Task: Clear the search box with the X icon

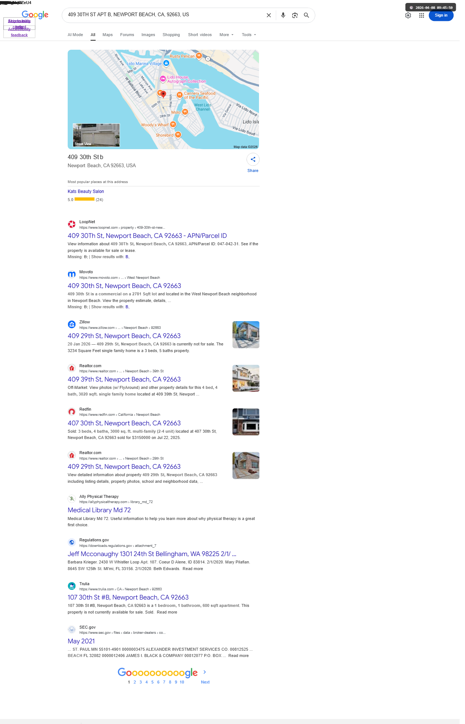Action: coord(269,15)
